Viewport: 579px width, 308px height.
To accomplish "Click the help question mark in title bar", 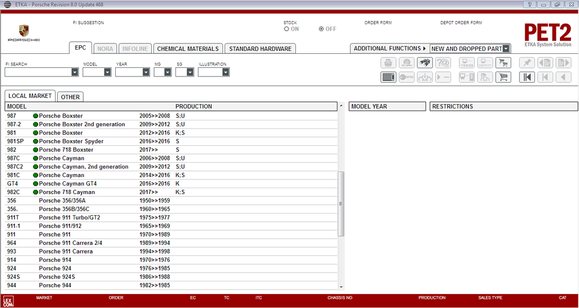I will click(530, 5).
